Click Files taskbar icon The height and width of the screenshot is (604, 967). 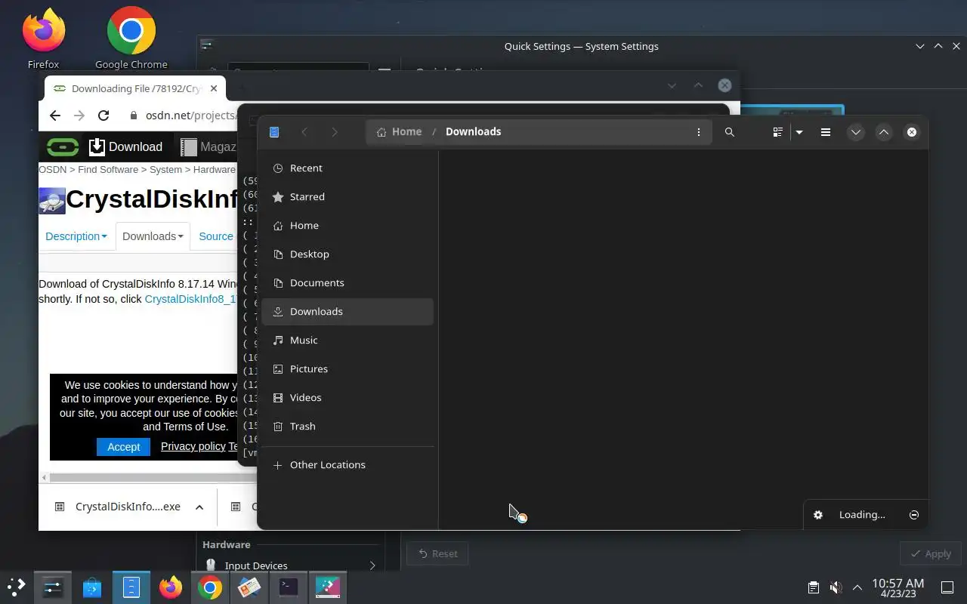[131, 587]
